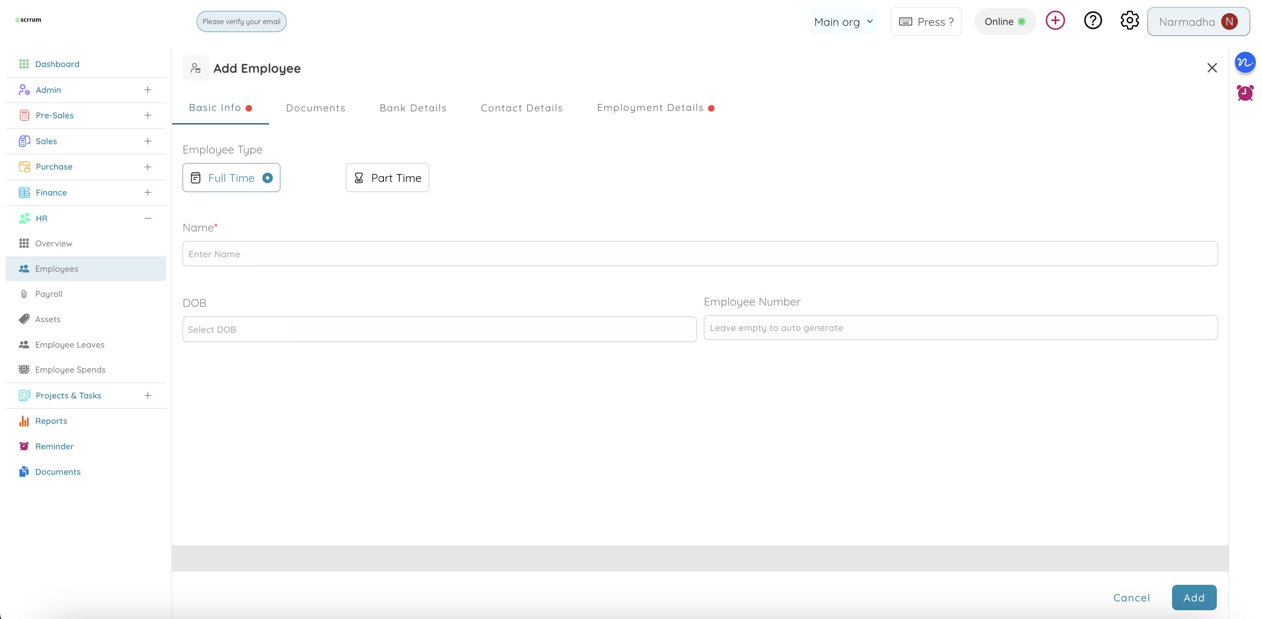1262x619 pixels.
Task: Click the Select DOB date field
Action: (x=439, y=329)
